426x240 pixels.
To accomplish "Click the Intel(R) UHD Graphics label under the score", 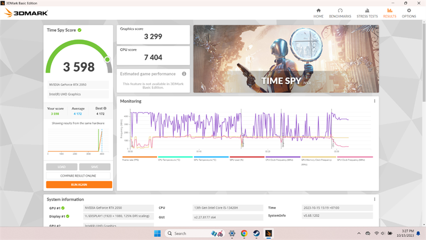I will coord(78,94).
